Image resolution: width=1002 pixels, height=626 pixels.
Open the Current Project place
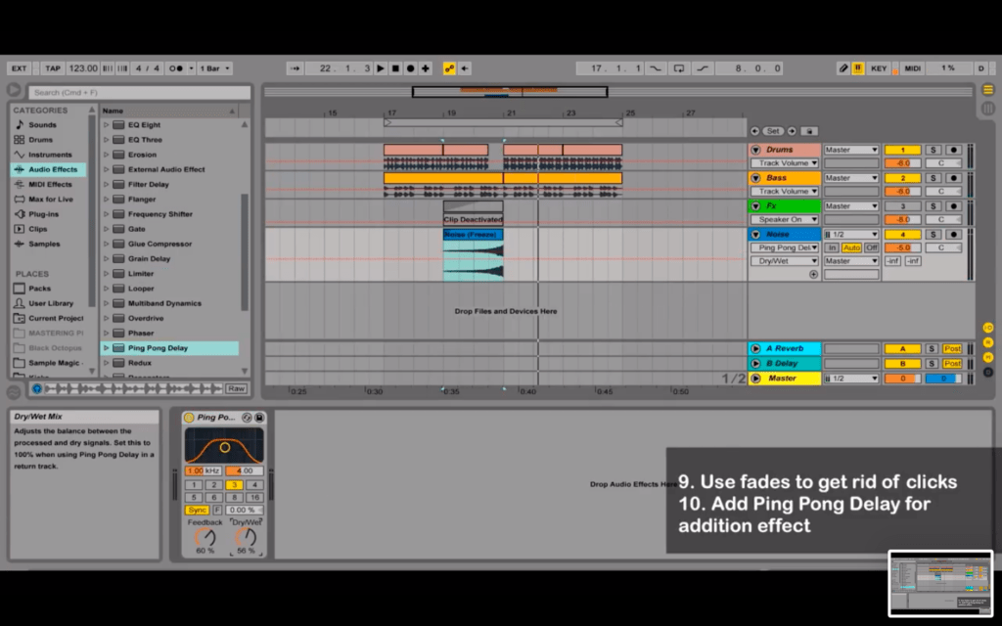coord(56,318)
